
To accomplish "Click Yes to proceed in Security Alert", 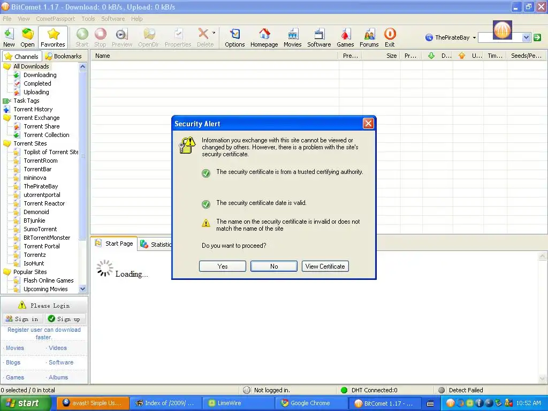I will click(x=222, y=267).
